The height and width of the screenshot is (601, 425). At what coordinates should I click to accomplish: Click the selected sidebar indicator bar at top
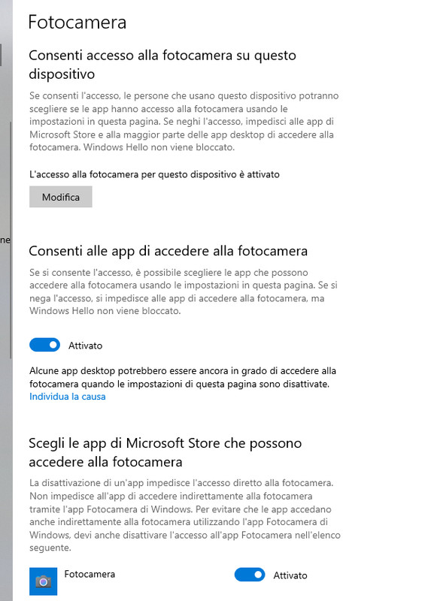point(1,54)
